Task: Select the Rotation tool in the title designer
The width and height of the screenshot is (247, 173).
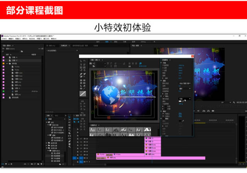Action: [x=85, y=61]
